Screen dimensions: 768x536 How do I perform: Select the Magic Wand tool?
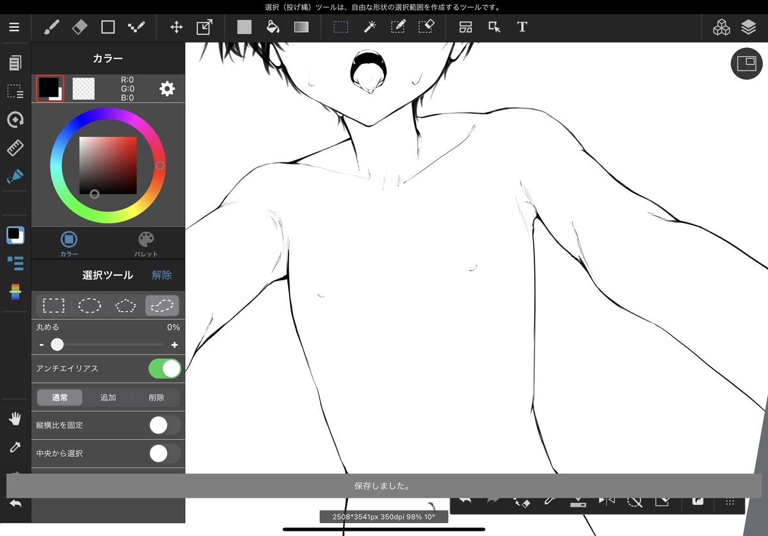369,27
